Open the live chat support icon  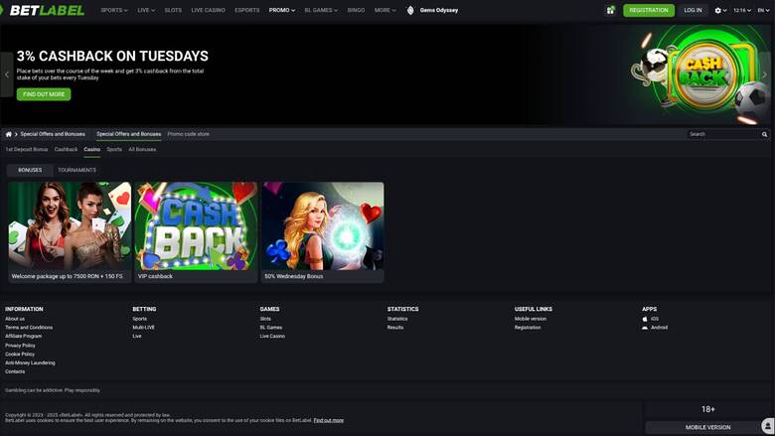(x=768, y=426)
